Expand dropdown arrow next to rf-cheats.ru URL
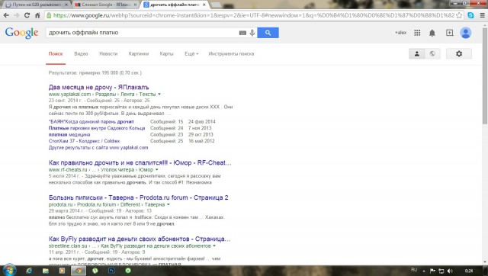Screen dimensions: 488x276 157,169
